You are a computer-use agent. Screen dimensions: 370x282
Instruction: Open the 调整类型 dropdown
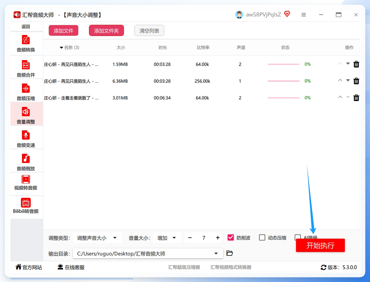(97, 238)
